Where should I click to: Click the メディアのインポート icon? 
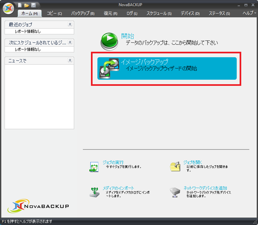pyautogui.click(x=94, y=192)
